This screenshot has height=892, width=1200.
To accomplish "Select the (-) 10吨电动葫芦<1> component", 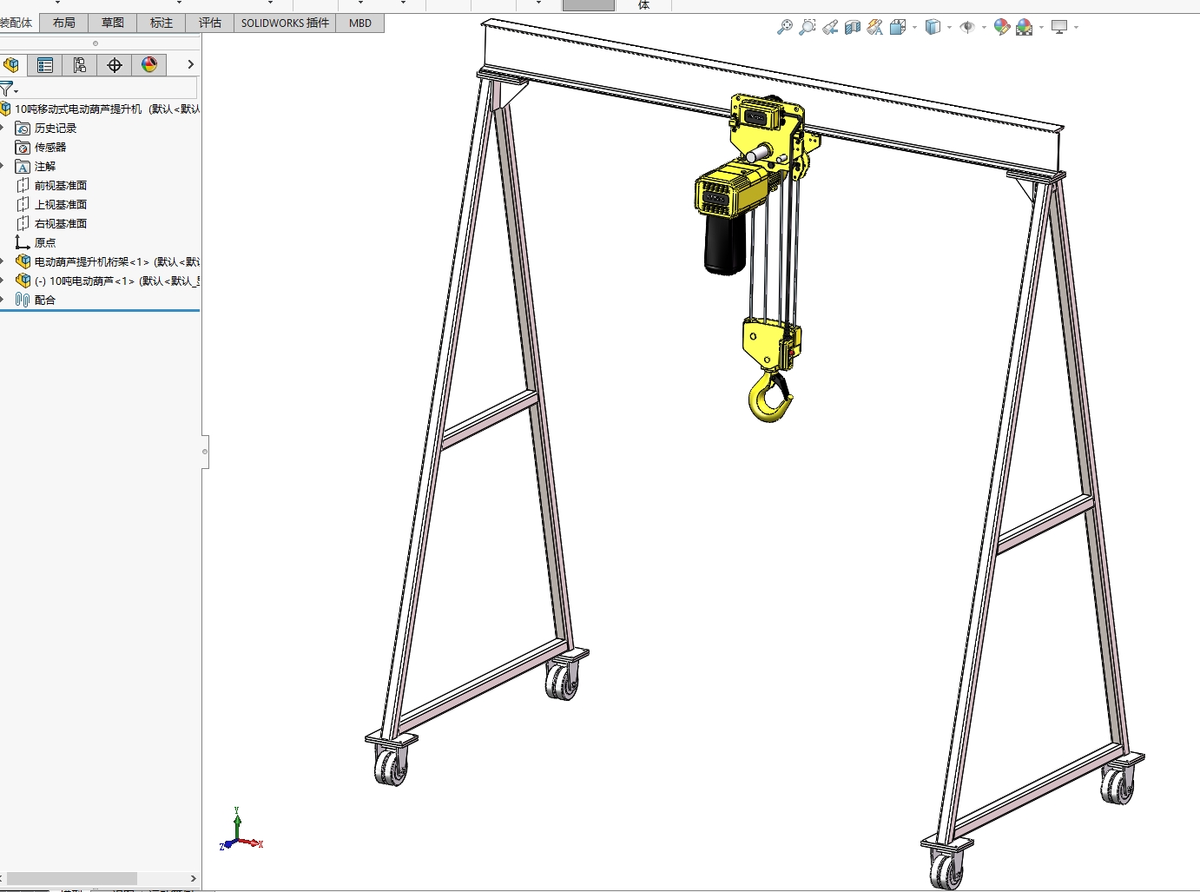I will pyautogui.click(x=108, y=281).
